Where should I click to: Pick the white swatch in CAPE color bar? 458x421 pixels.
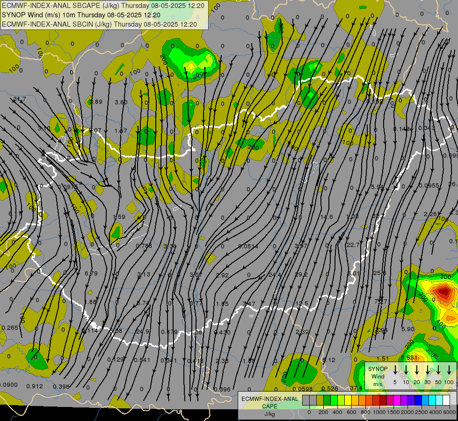(446, 400)
